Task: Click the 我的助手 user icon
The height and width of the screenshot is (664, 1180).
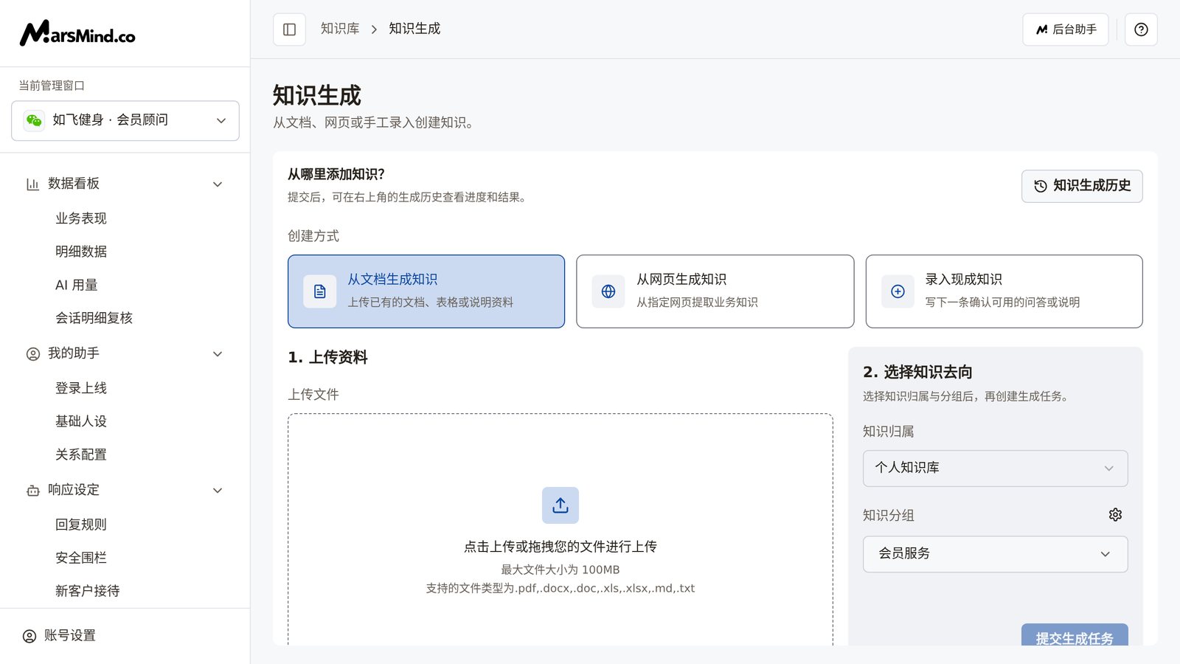Action: [x=33, y=354]
